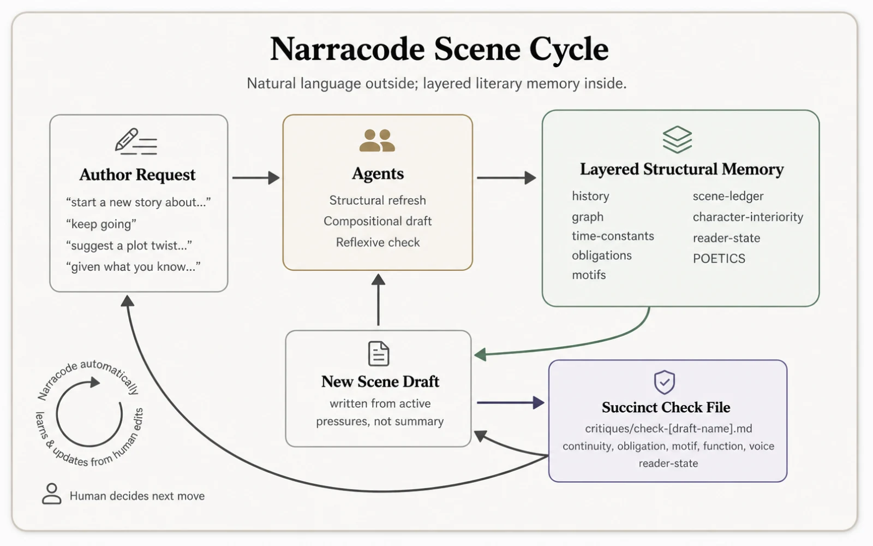Click the person icon beside Human decides next move
This screenshot has height=546, width=873.
[52, 494]
